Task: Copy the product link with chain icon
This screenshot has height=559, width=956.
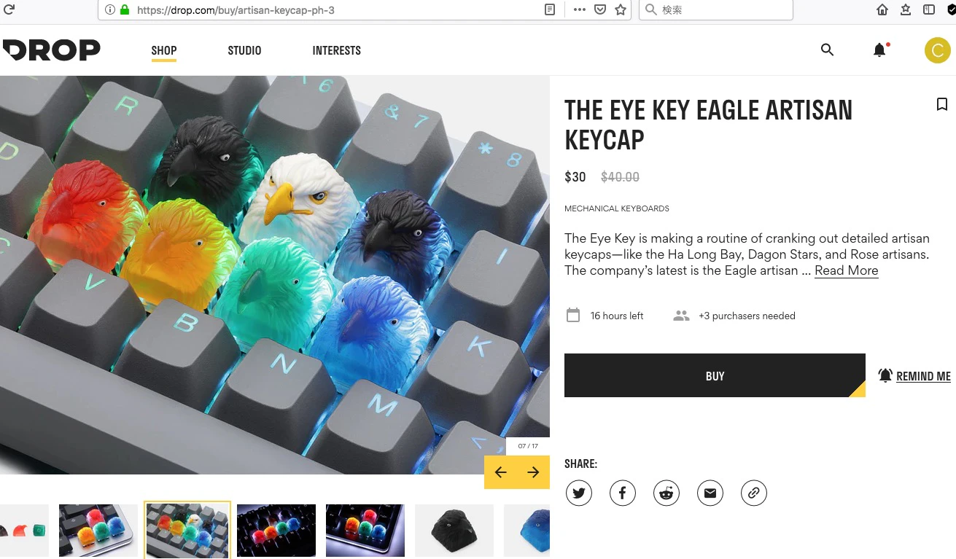Action: 754,493
